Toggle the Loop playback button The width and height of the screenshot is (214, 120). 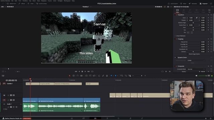tap(92, 71)
